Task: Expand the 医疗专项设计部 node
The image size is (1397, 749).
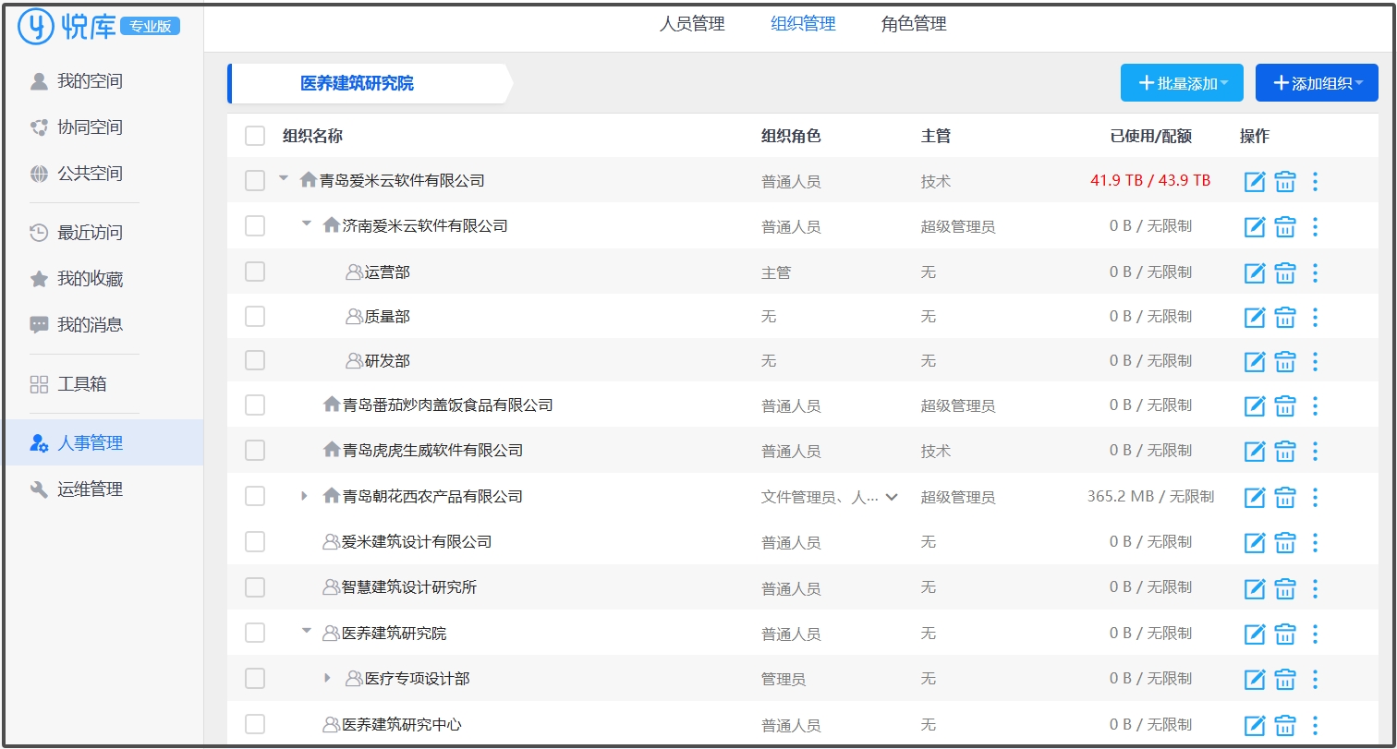Action: (327, 678)
